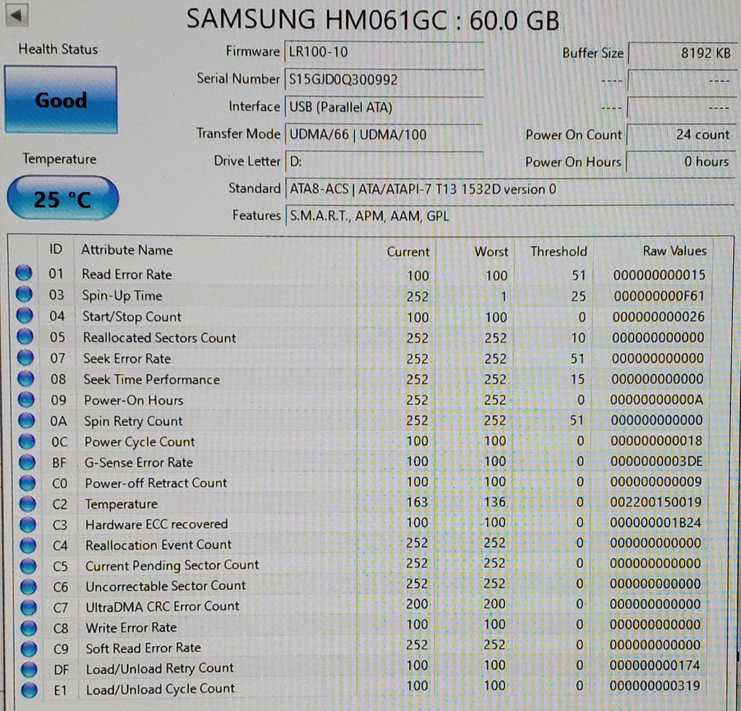This screenshot has height=711, width=741.
Task: Select the Soft Read Error Rate attribute name
Action: point(143,648)
